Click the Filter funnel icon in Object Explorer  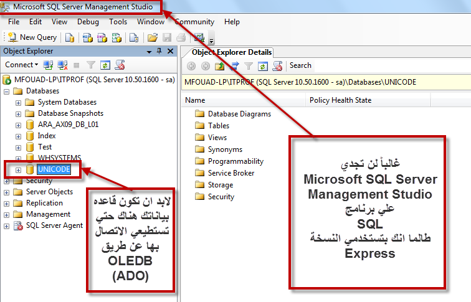tap(91, 65)
